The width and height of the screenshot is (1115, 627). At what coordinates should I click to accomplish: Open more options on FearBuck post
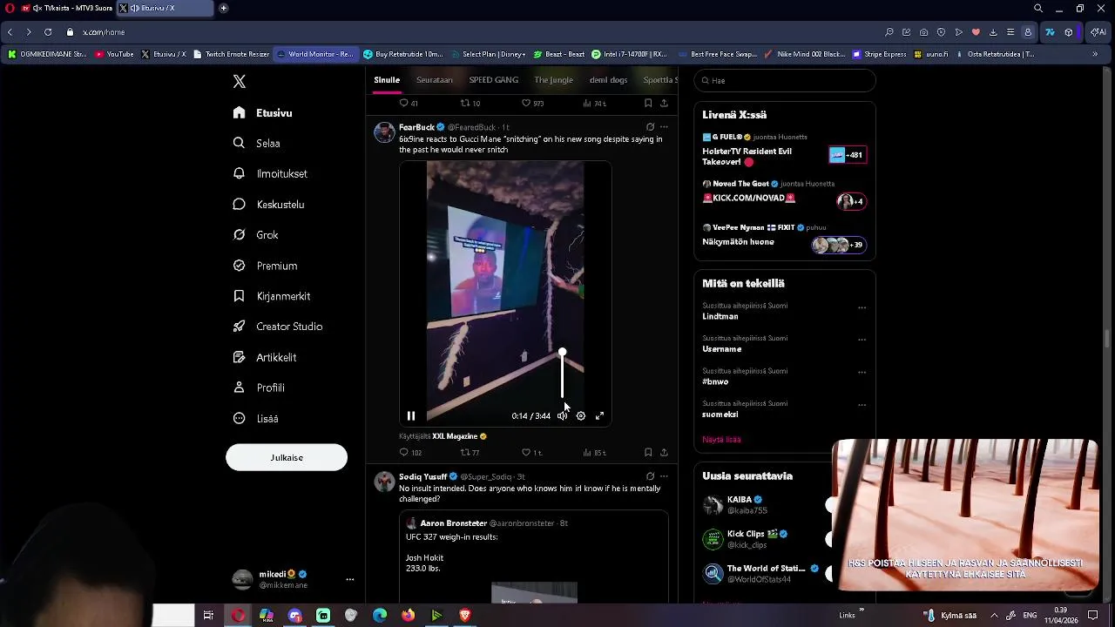click(664, 127)
